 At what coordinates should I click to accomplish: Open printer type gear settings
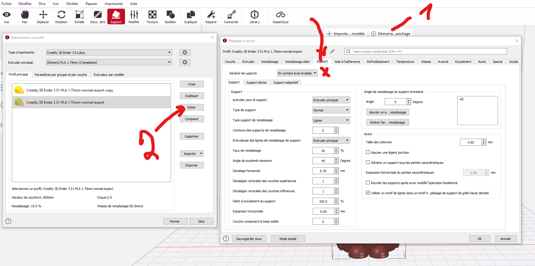click(x=185, y=52)
